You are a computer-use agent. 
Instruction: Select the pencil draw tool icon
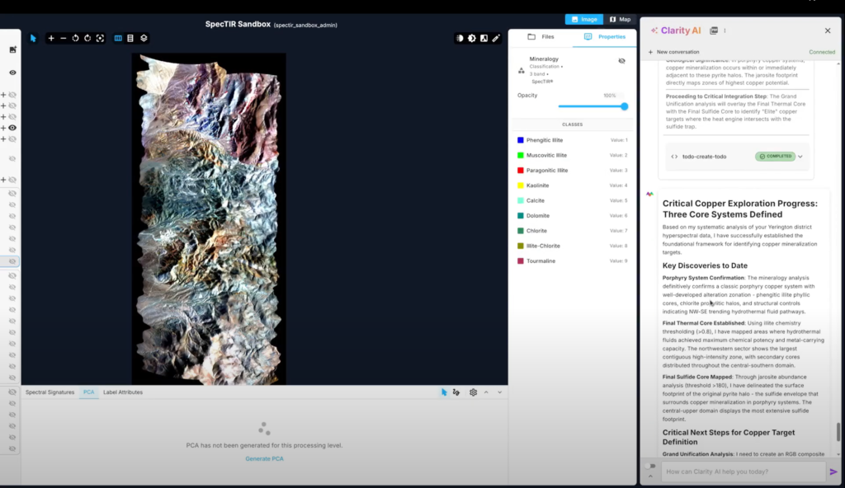tap(496, 38)
